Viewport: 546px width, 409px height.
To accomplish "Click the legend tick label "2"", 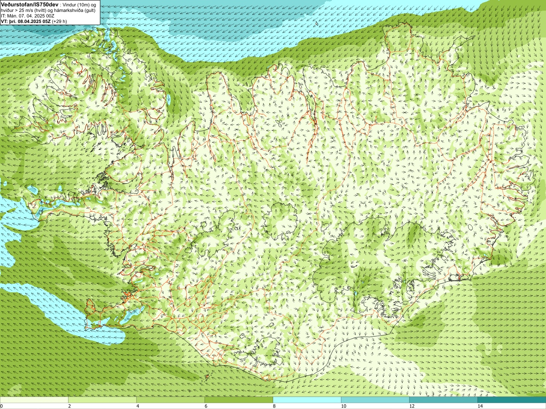I will 70,406.
